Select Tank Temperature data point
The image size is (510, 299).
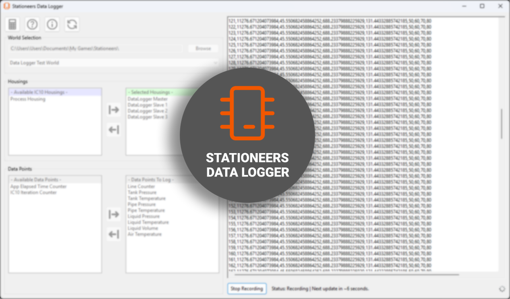point(146,198)
